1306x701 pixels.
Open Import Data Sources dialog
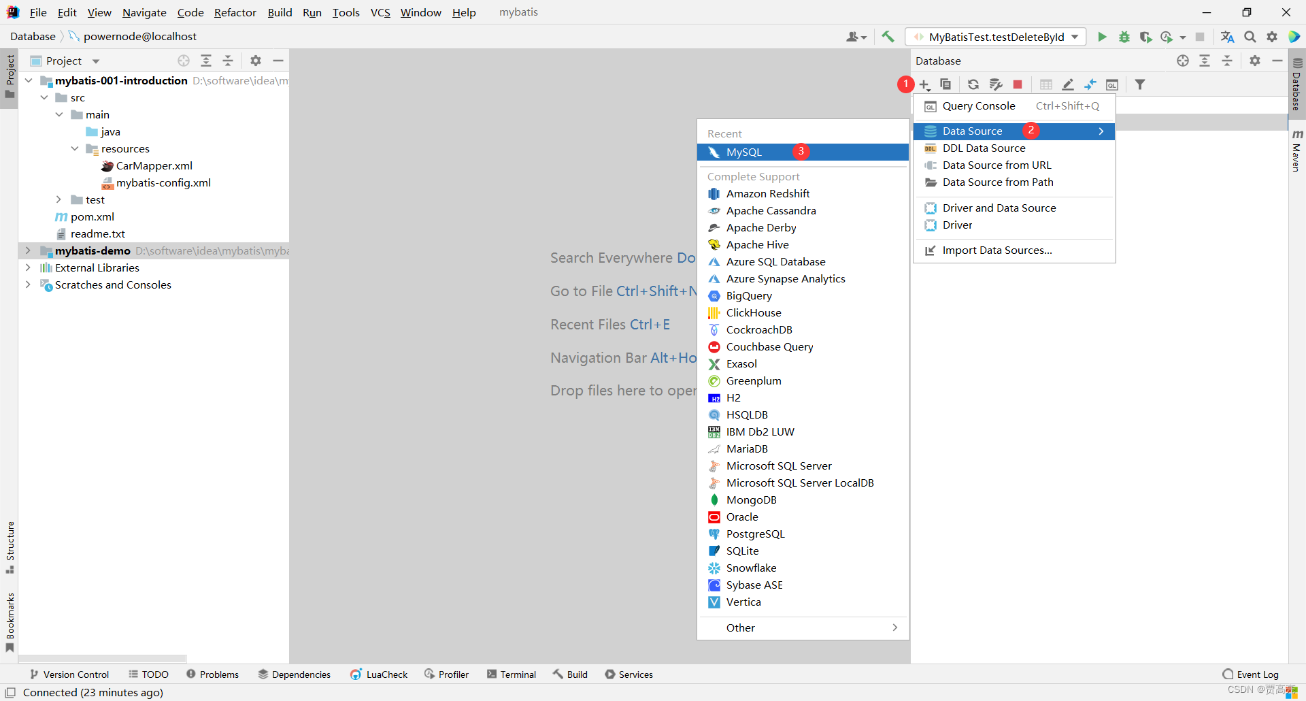tap(997, 250)
